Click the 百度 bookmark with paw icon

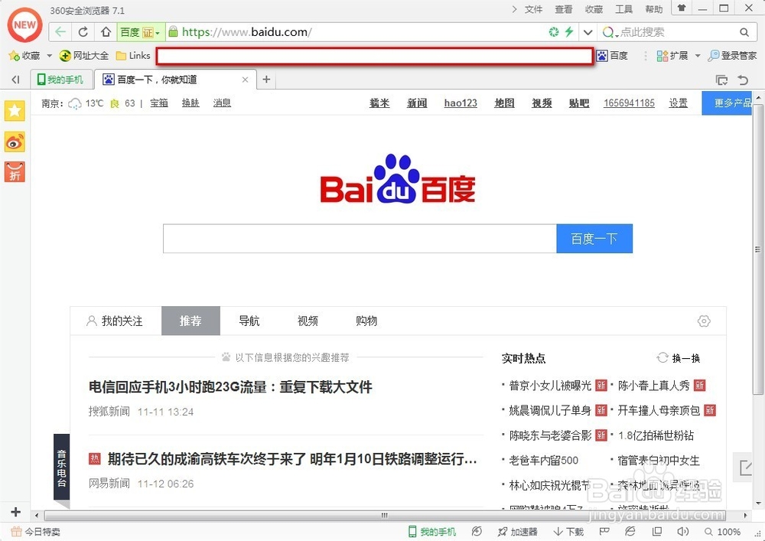point(612,56)
